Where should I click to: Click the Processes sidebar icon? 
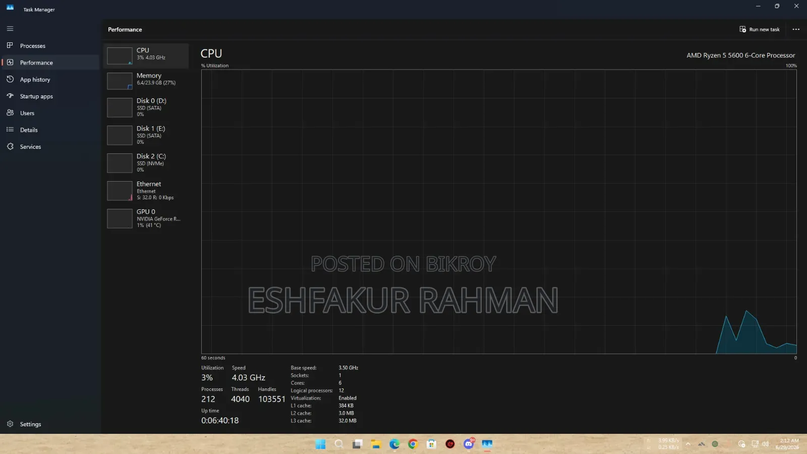10,45
